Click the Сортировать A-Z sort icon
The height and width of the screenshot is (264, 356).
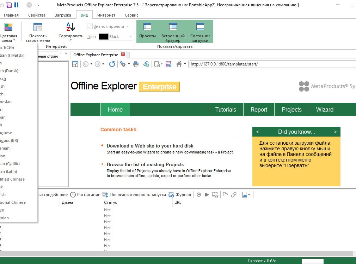[x=70, y=27]
